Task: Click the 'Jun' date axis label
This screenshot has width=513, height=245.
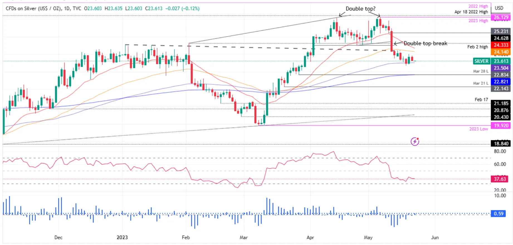Action: coord(435,237)
